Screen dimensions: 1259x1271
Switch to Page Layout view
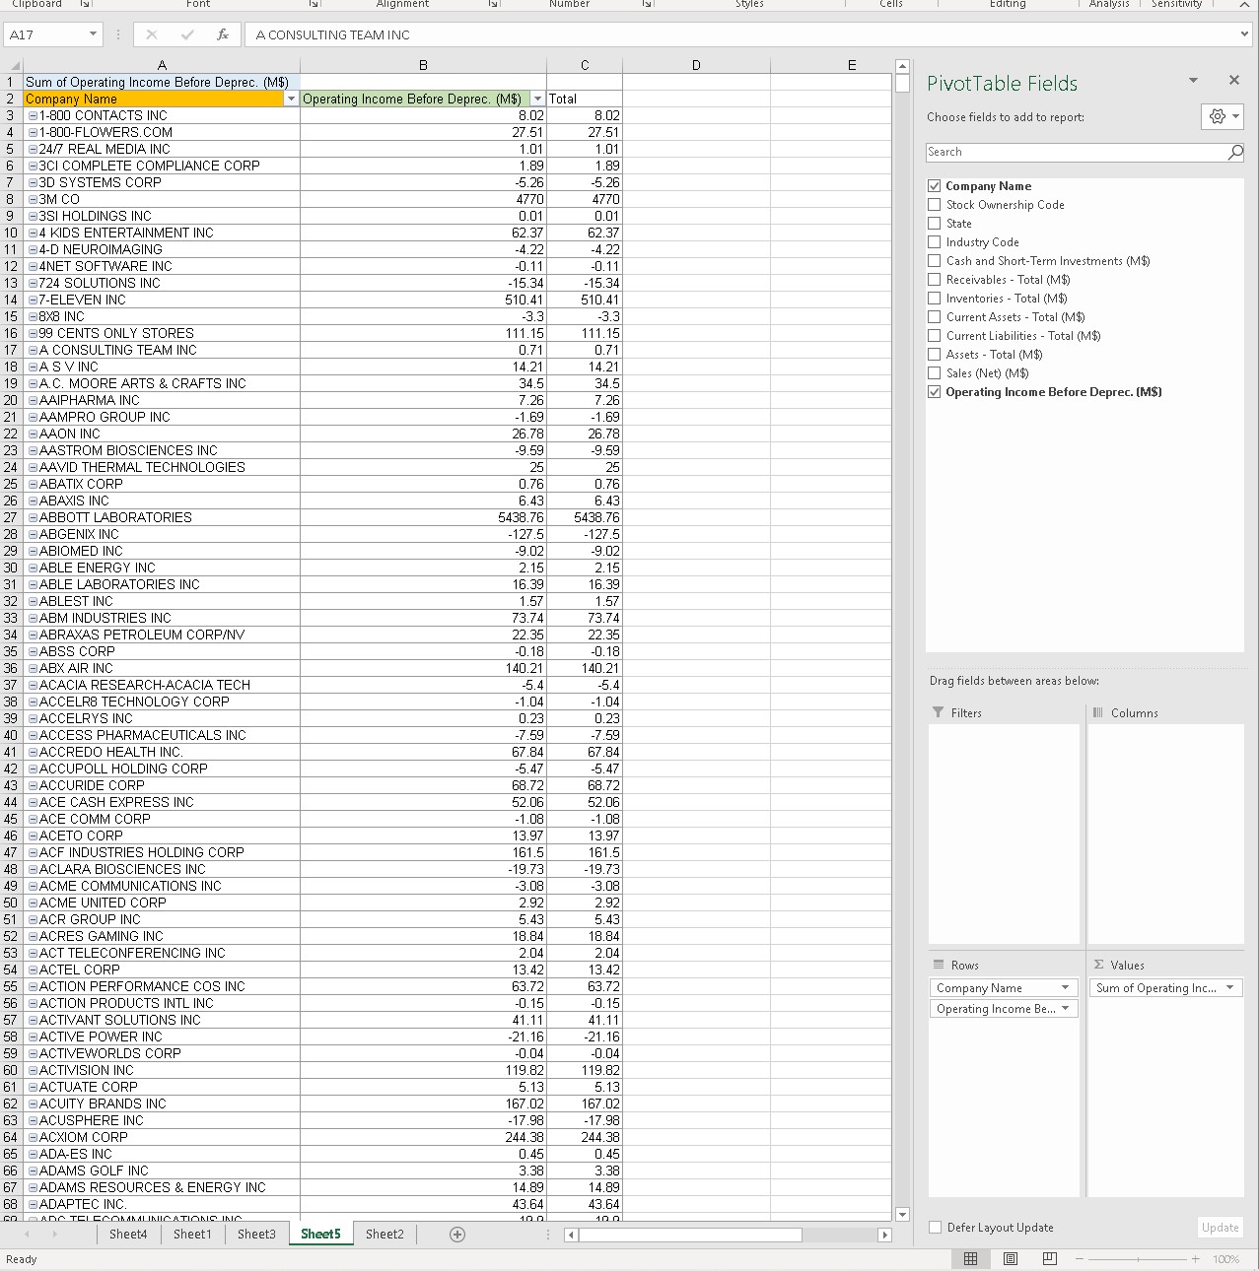click(1011, 1258)
